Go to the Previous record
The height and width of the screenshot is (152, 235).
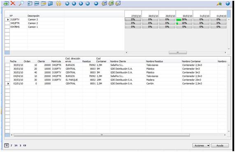(x=74, y=3)
